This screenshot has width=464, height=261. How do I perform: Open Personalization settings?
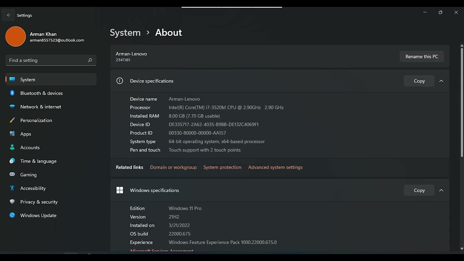51,120
